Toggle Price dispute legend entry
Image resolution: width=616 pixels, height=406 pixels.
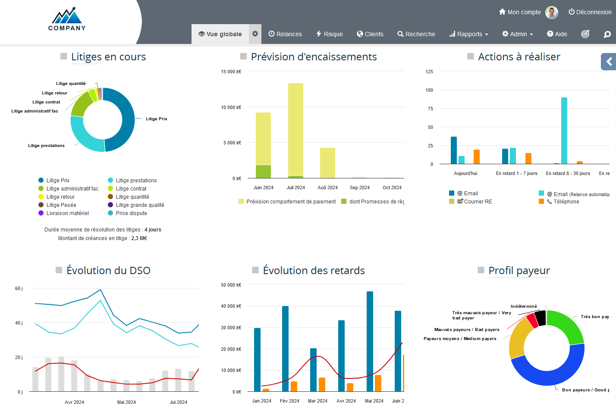tap(127, 213)
